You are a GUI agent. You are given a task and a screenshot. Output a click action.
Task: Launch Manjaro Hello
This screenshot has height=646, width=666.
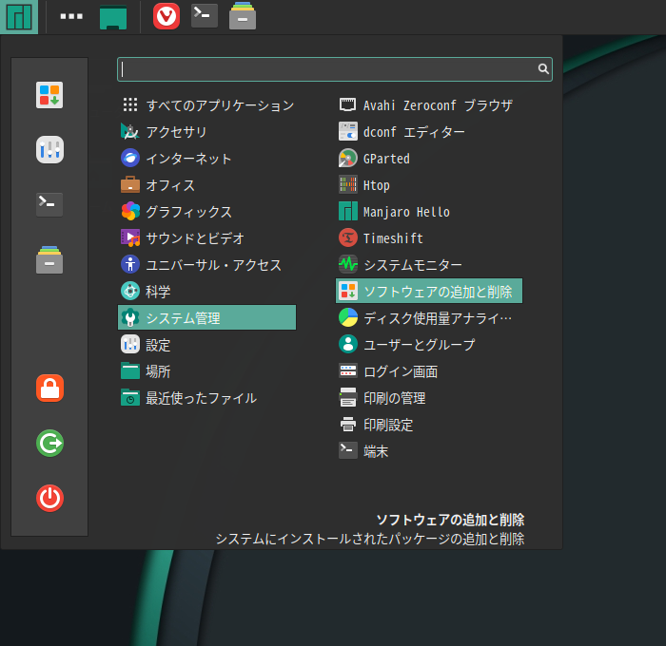click(405, 212)
